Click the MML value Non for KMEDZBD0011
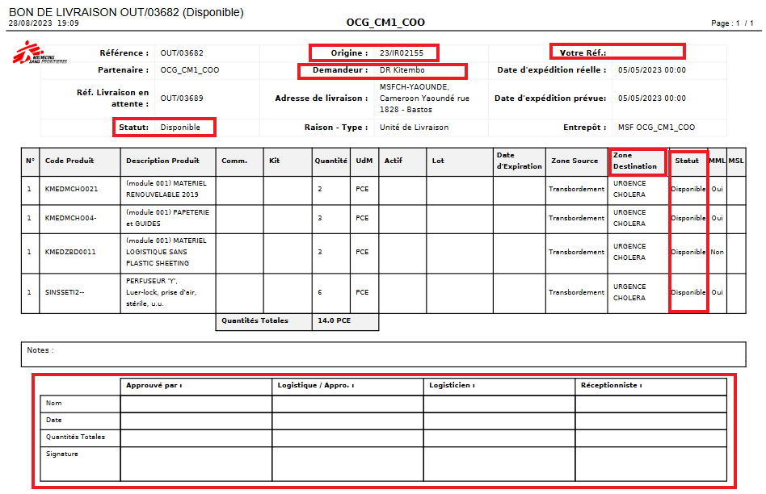 (x=717, y=252)
